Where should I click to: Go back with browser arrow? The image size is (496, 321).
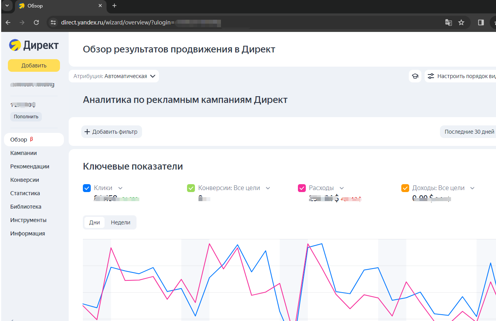click(x=8, y=22)
